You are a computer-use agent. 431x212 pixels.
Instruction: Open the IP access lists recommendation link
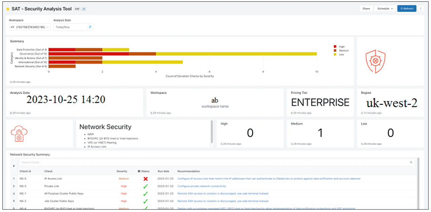pos(269,179)
